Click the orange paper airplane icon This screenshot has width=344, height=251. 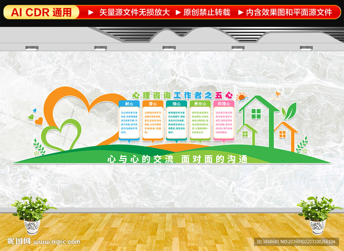[278, 94]
